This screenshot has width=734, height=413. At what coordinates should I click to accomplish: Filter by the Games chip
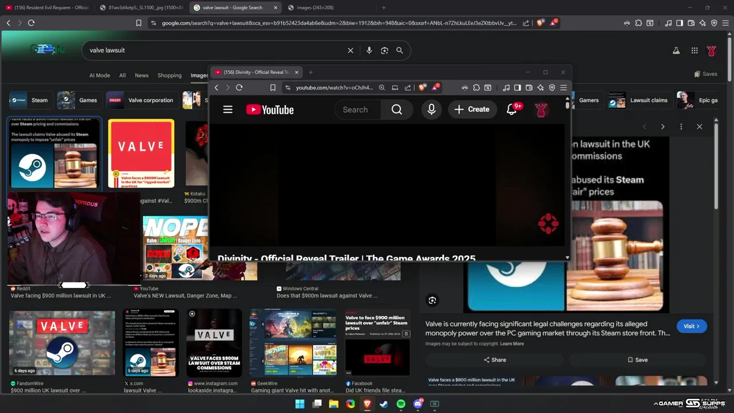click(x=79, y=100)
